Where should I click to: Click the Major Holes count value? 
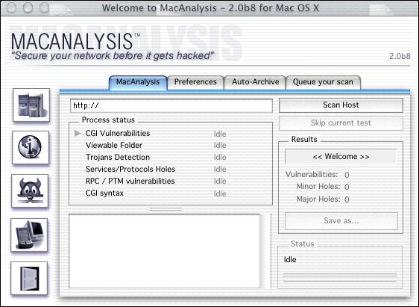(x=347, y=199)
